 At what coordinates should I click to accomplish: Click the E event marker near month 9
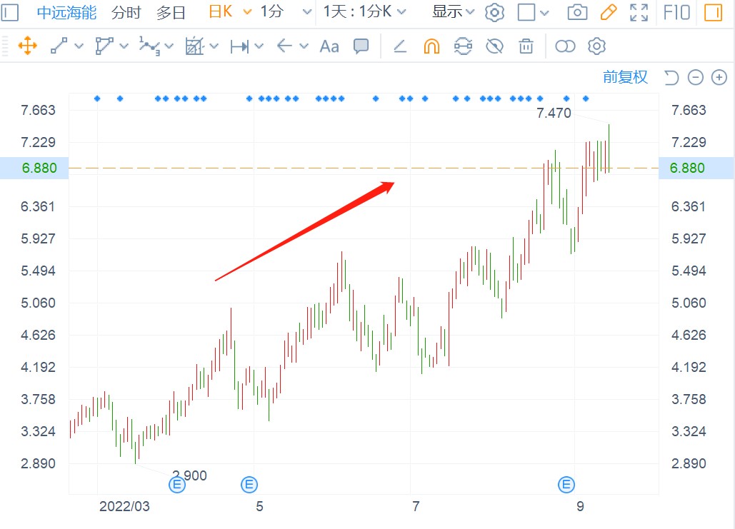(x=566, y=485)
